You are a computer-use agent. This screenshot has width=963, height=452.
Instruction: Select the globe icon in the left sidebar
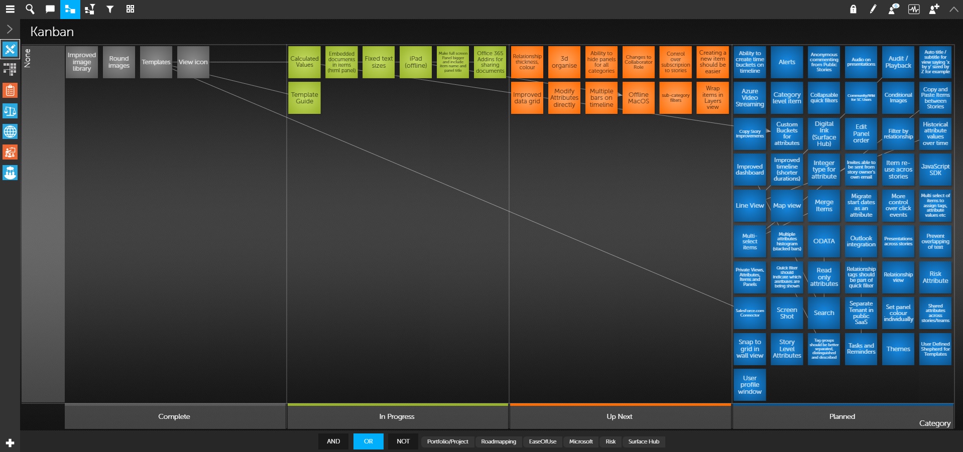point(10,132)
